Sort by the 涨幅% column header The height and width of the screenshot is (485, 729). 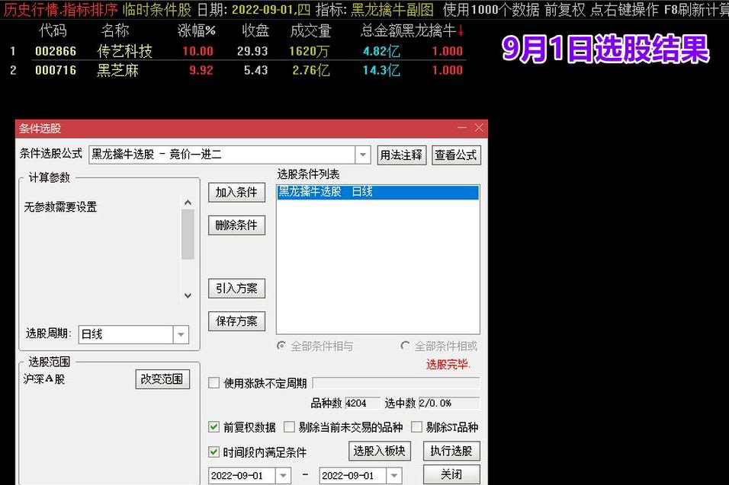(197, 31)
